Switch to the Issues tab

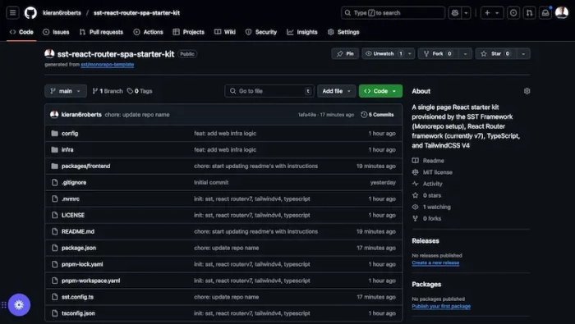point(56,32)
